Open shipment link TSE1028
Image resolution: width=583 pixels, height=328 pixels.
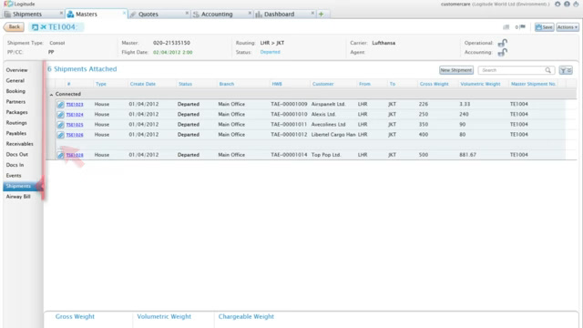[75, 155]
